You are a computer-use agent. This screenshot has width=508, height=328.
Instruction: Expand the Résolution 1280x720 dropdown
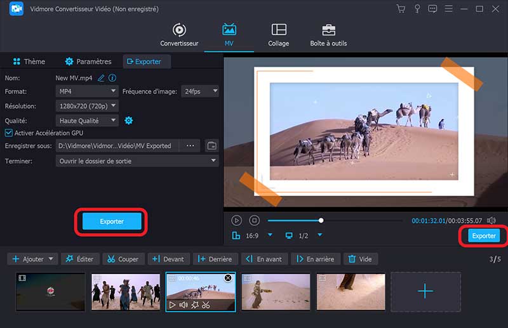pos(87,106)
